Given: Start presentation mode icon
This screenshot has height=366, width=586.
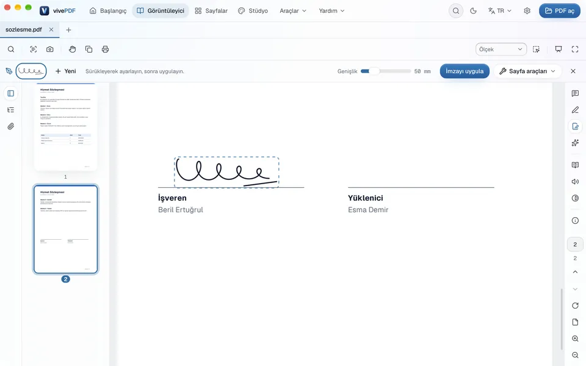Looking at the screenshot, I should coord(559,49).
